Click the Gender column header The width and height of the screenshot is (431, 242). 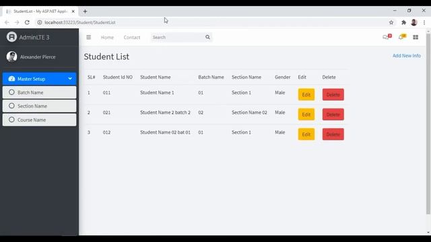point(282,77)
